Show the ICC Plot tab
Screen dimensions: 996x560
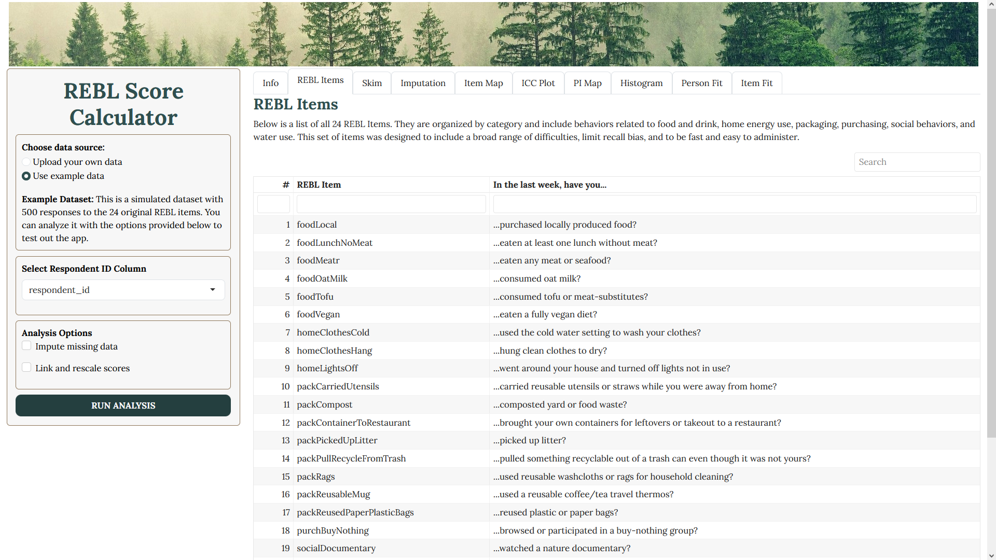point(538,83)
